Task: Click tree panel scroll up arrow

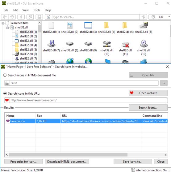Action: (x=40, y=23)
